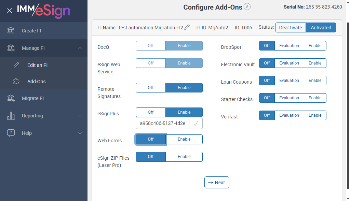Image resolution: width=350 pixels, height=201 pixels.
Task: Edit FI name using the pencil icon
Action: click(x=187, y=28)
